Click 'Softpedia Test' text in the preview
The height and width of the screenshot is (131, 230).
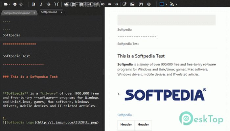click(x=128, y=44)
